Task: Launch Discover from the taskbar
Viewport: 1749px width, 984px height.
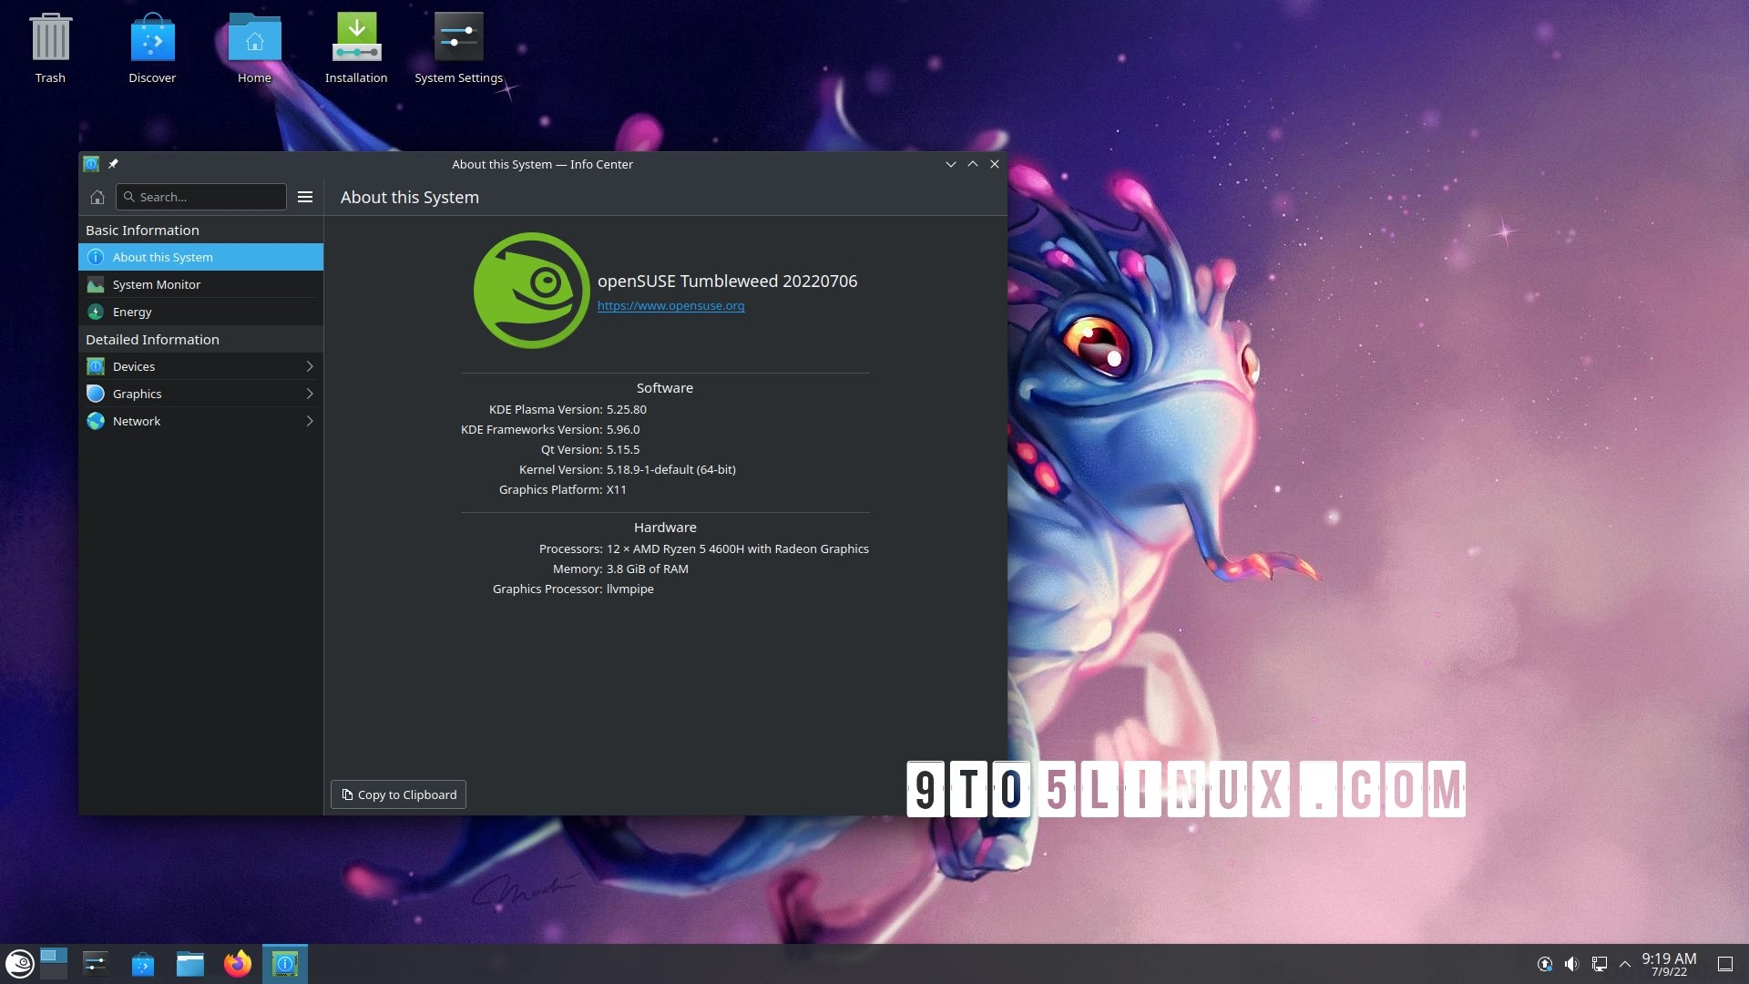Action: (142, 964)
